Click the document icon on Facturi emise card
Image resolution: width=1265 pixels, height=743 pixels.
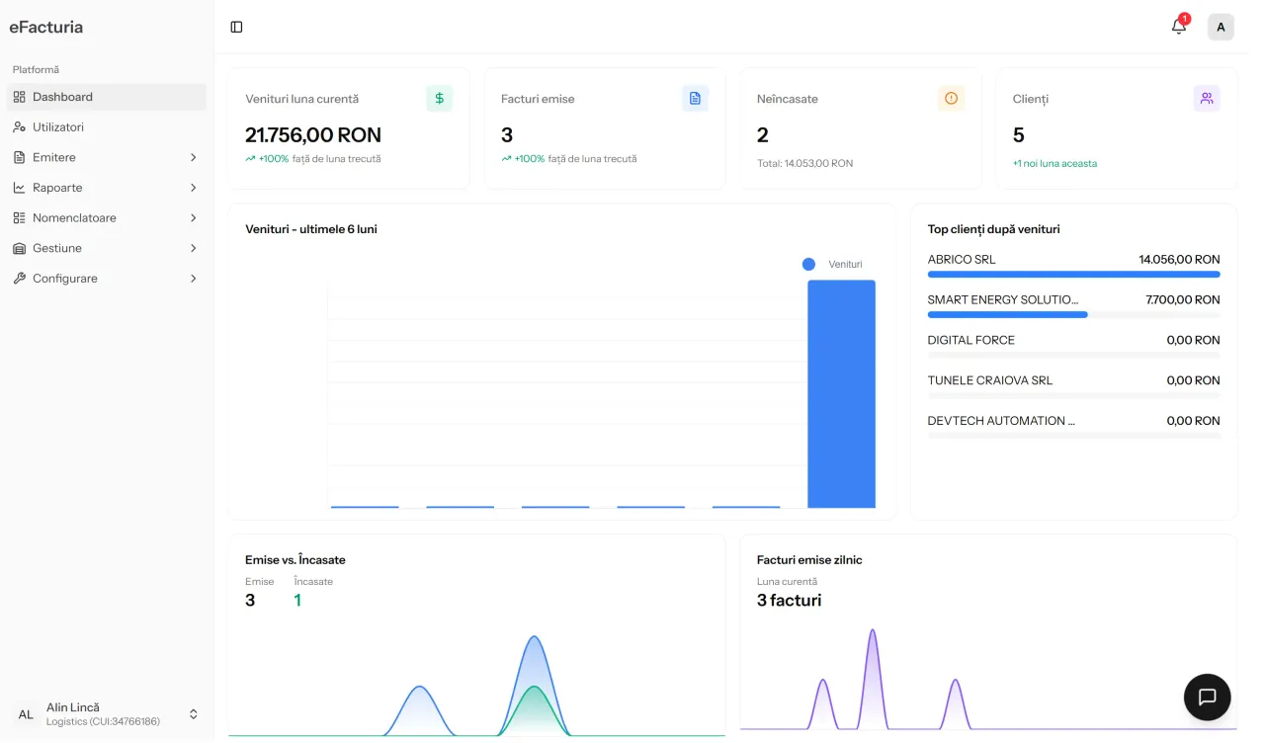point(695,98)
